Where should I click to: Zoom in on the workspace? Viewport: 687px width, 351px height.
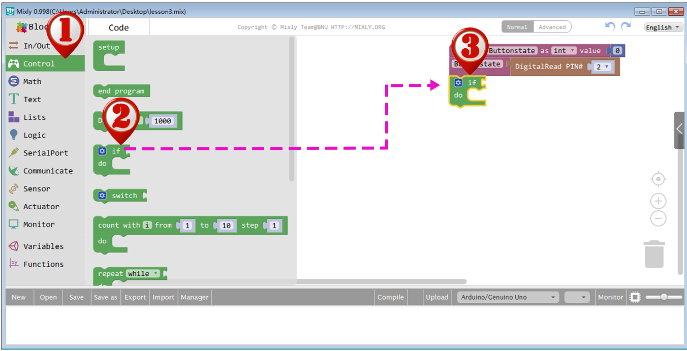[658, 201]
